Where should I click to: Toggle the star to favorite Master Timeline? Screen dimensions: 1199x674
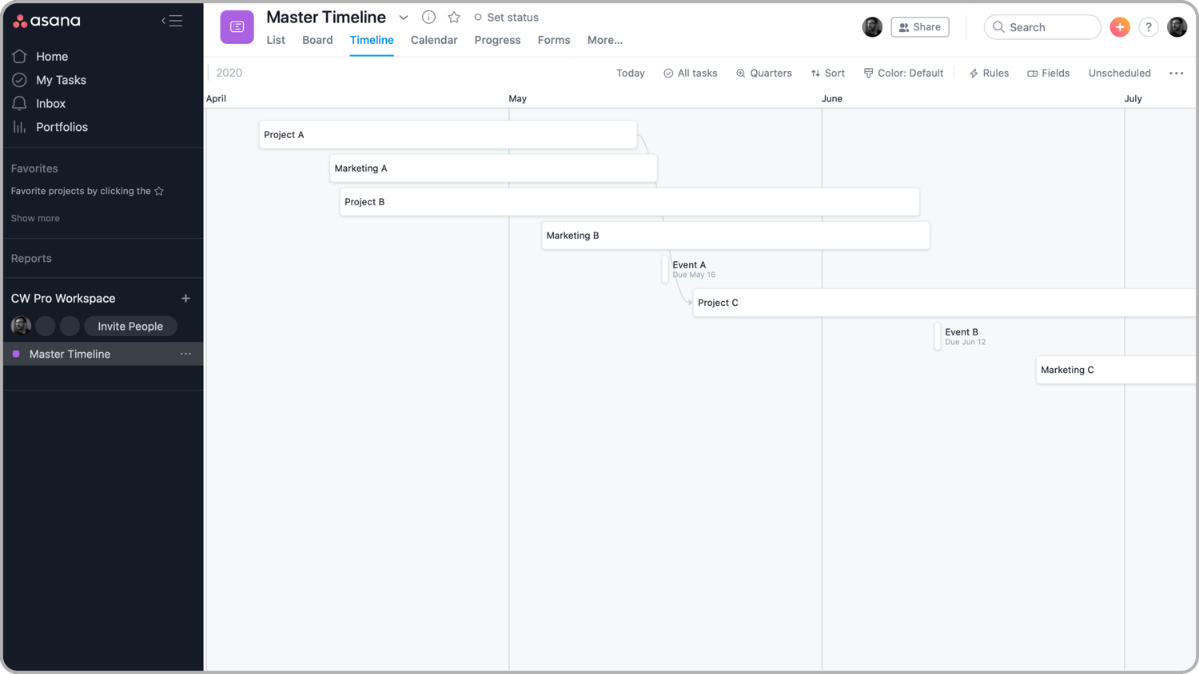point(454,17)
